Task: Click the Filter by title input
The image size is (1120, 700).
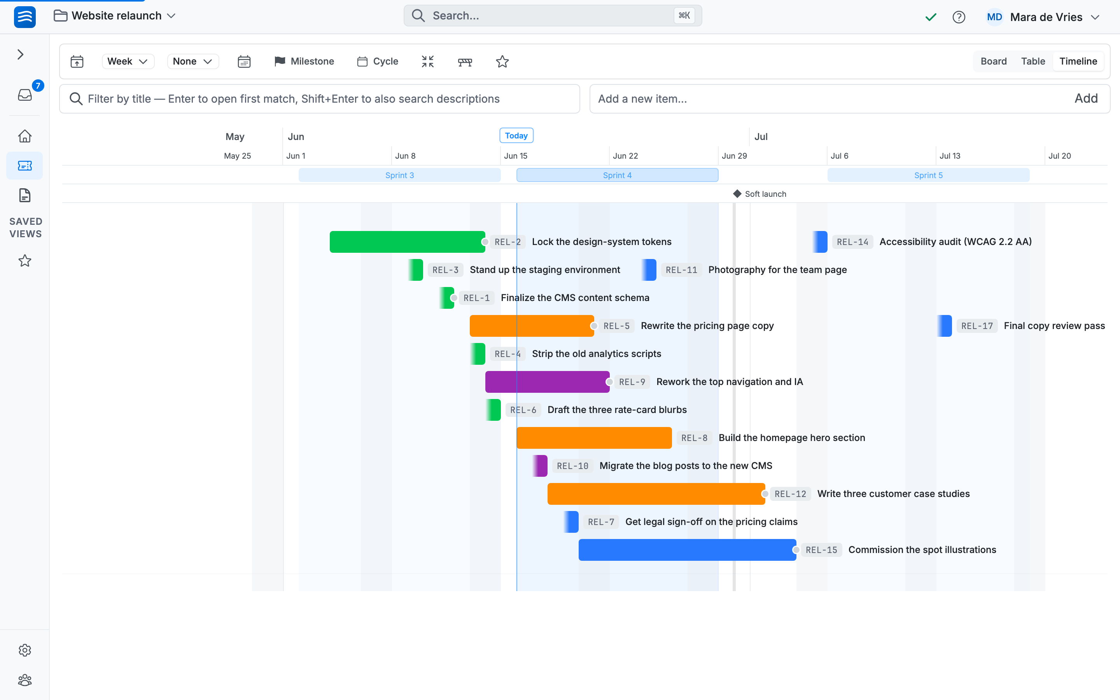Action: [x=319, y=99]
